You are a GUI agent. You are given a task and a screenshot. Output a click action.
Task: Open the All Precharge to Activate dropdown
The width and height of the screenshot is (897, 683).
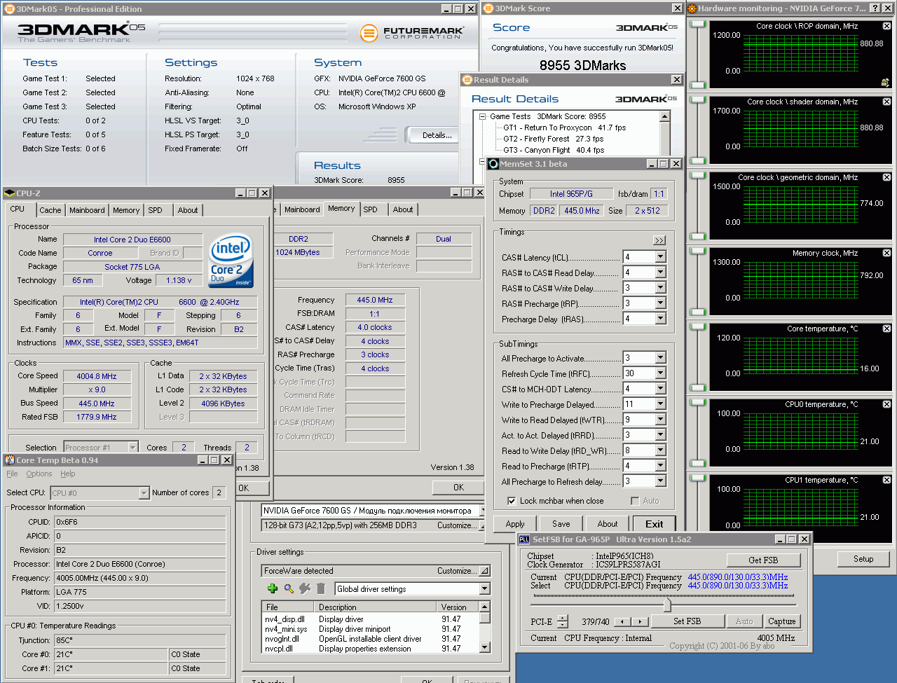660,358
